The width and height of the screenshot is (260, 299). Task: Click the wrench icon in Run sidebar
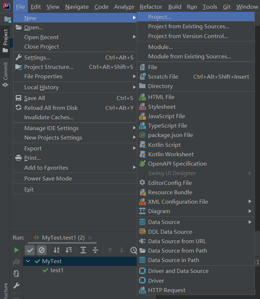(16, 286)
